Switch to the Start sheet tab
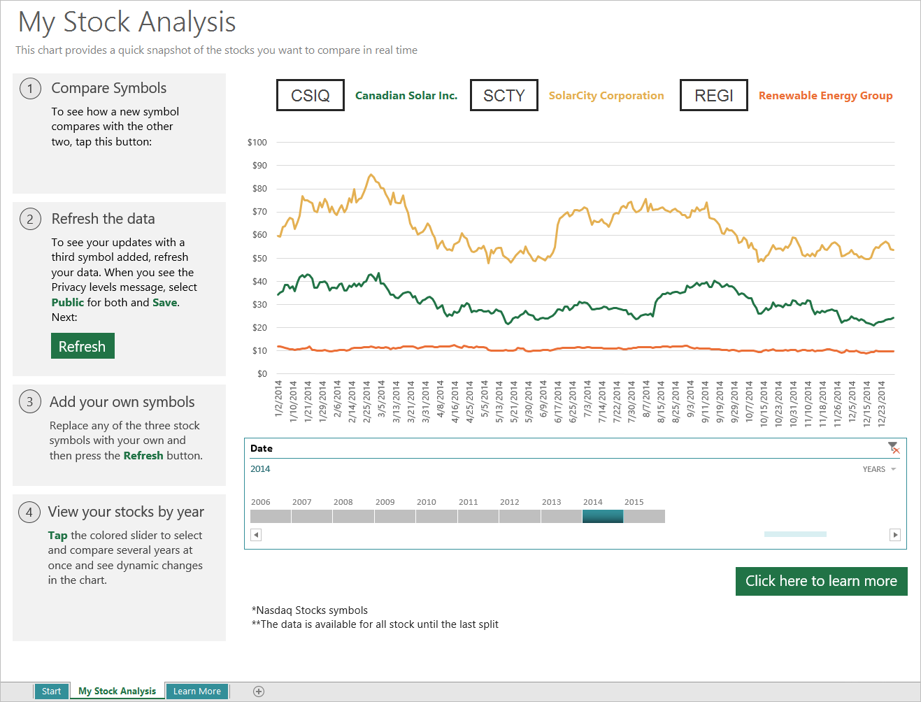The height and width of the screenshot is (702, 921). coord(51,692)
